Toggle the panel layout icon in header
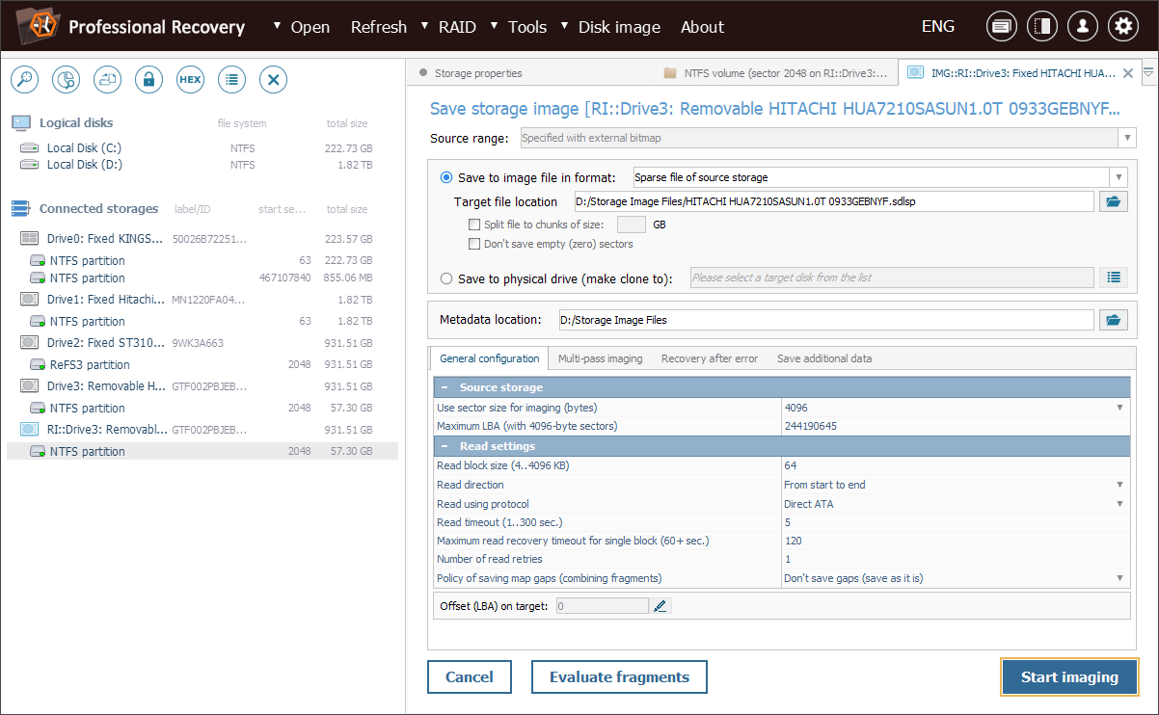 click(x=1041, y=27)
